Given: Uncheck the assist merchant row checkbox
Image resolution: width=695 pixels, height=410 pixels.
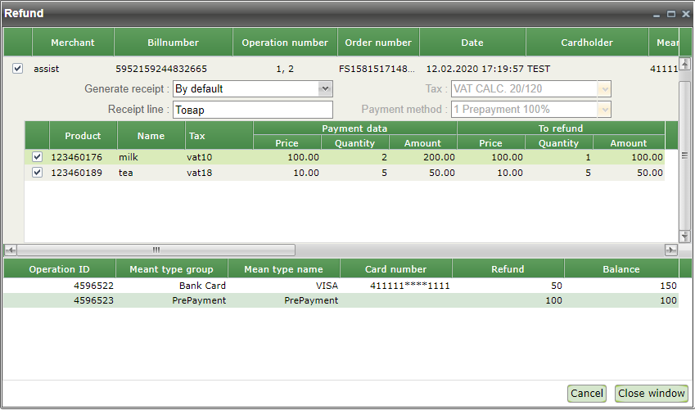Looking at the screenshot, I should pyautogui.click(x=18, y=69).
